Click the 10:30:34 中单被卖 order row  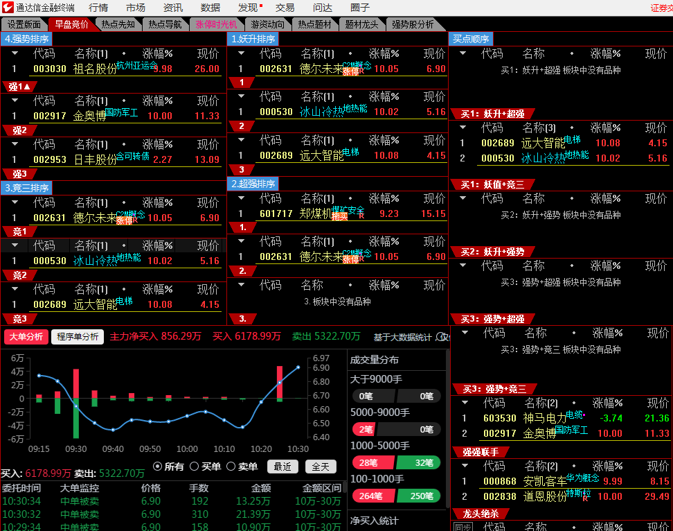[x=172, y=501]
